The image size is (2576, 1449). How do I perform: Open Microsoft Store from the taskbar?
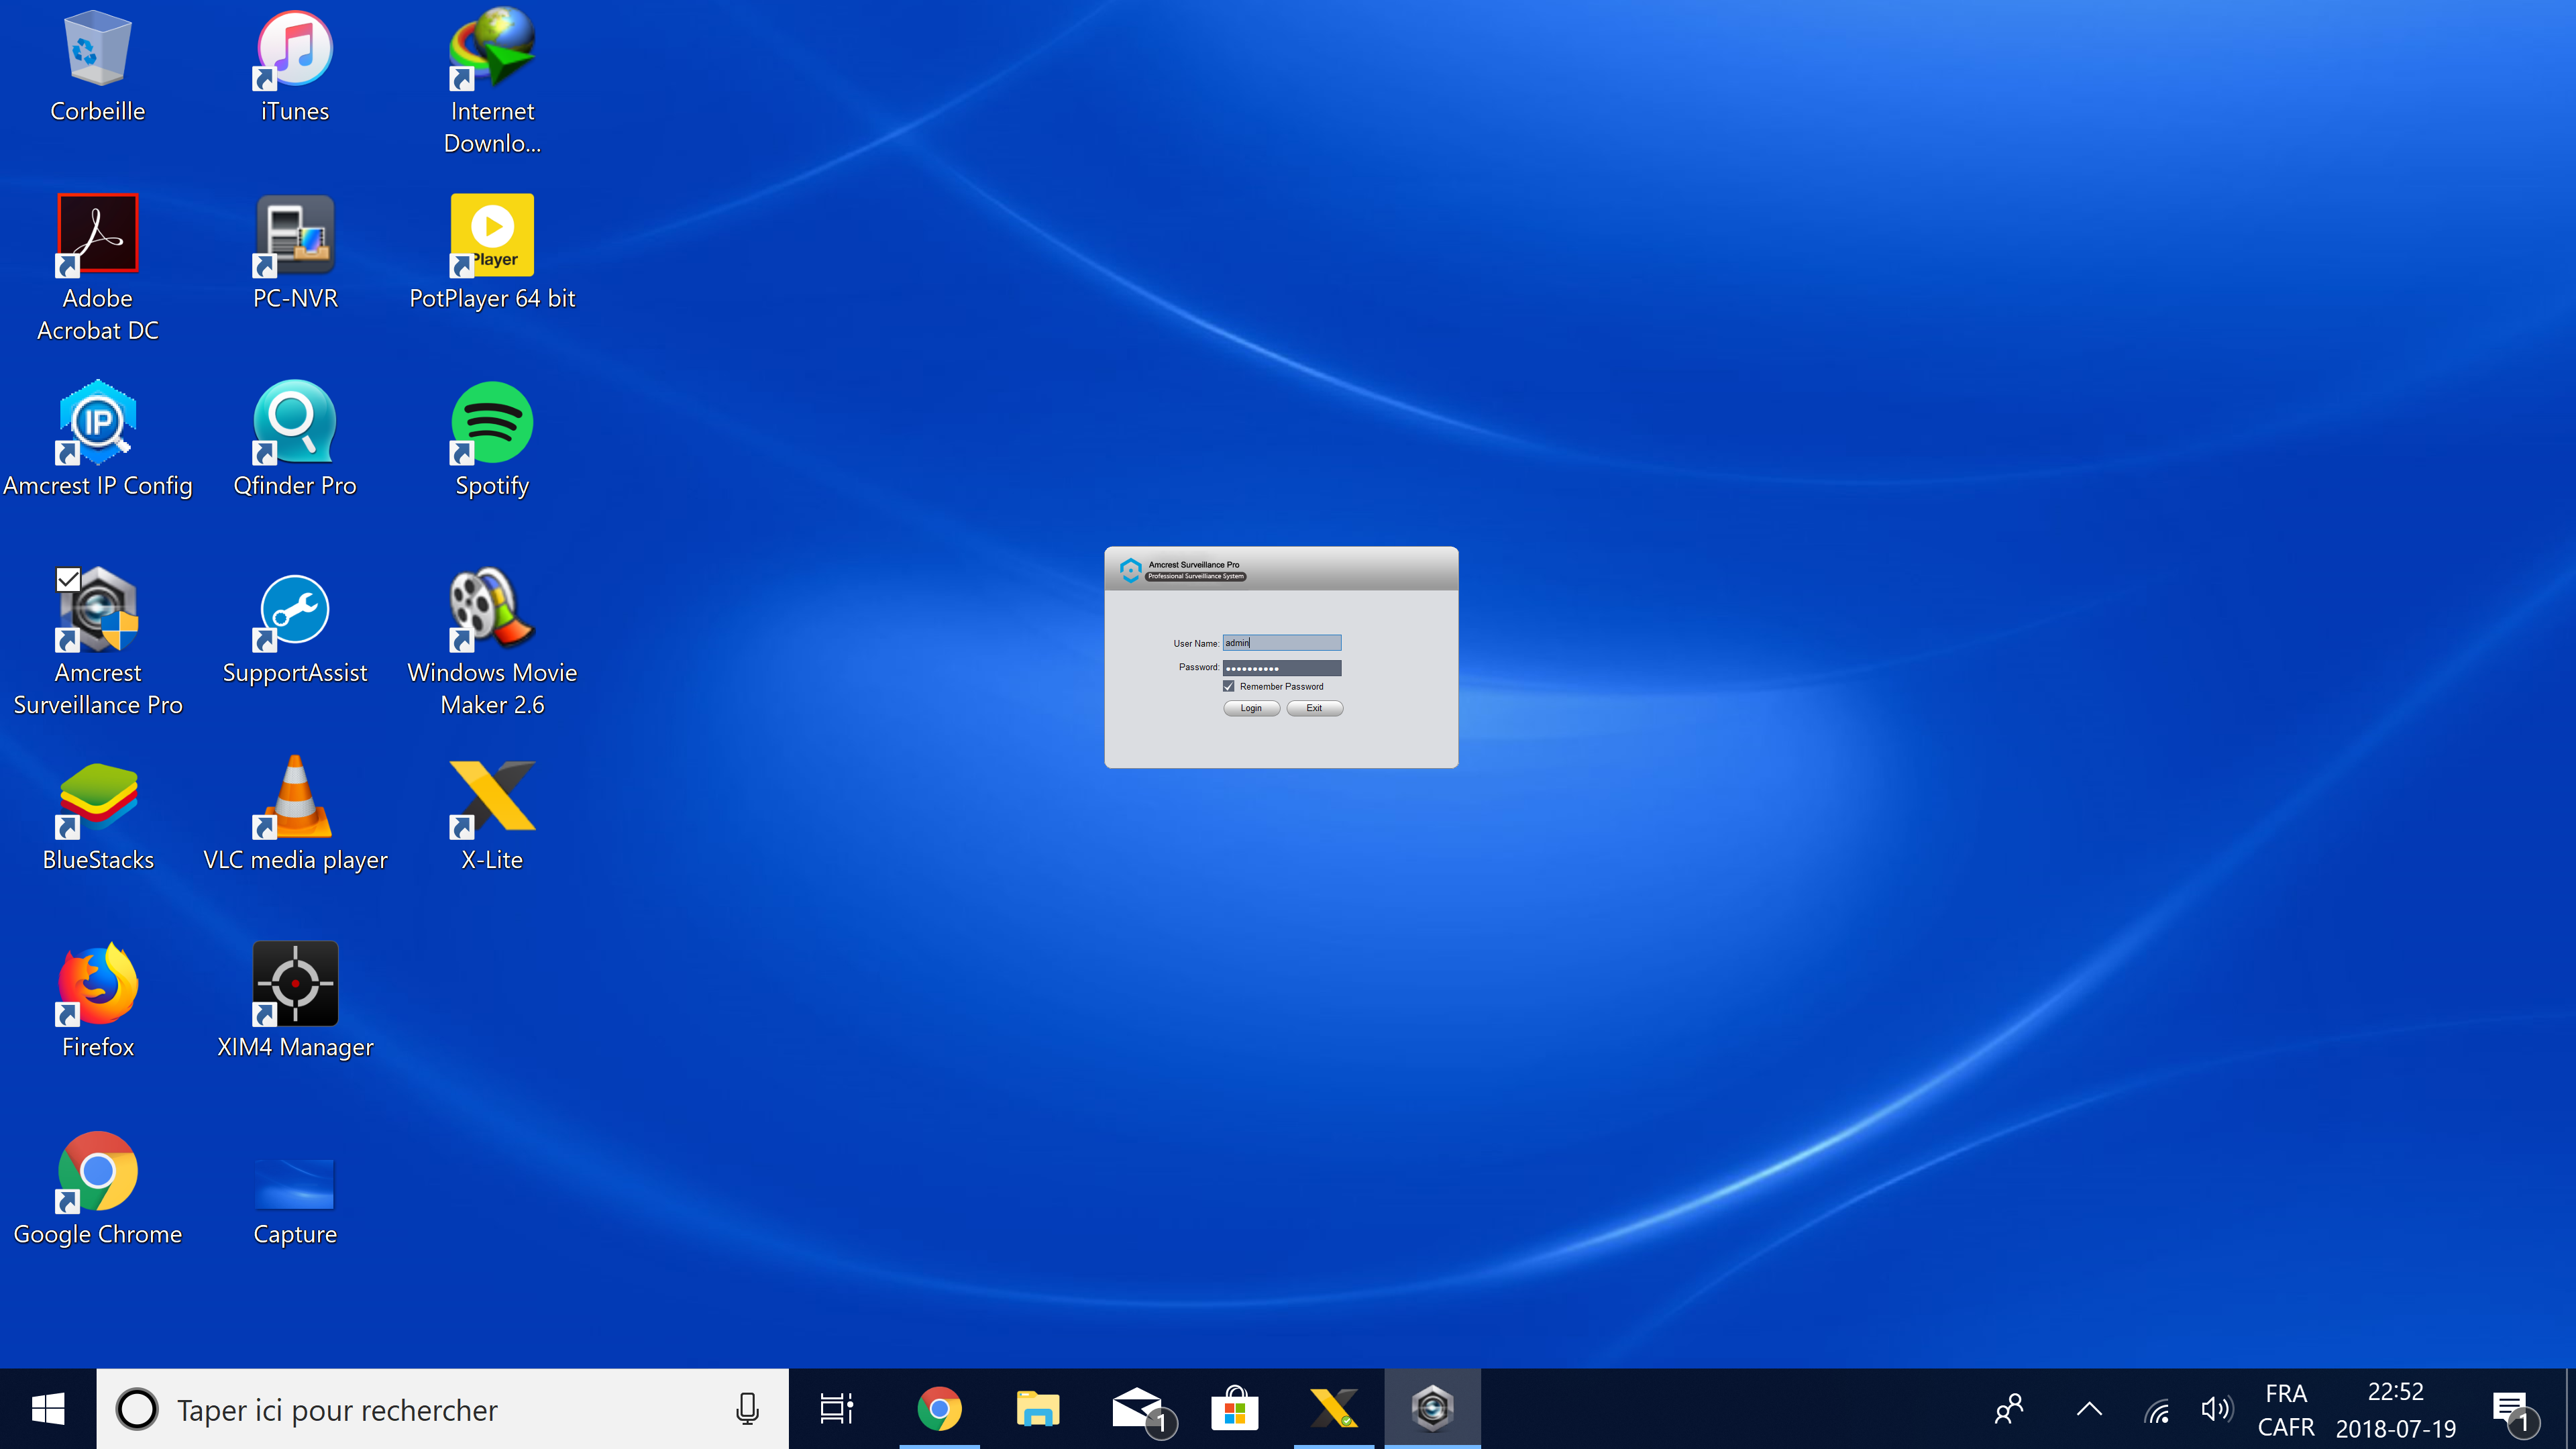point(1235,1409)
